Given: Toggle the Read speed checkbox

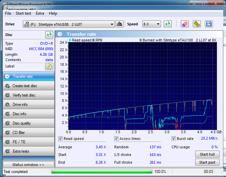Looking at the screenshot, I should click(x=60, y=139).
